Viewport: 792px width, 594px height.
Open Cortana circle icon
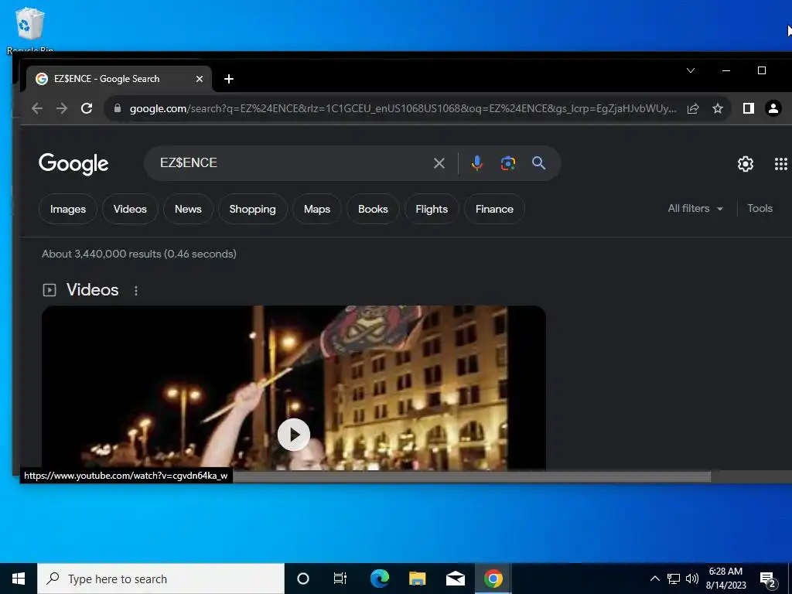[x=303, y=579]
